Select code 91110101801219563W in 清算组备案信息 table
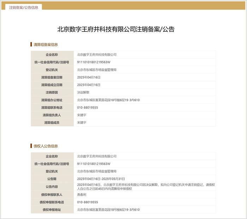247x219 pixels. click(x=94, y=62)
